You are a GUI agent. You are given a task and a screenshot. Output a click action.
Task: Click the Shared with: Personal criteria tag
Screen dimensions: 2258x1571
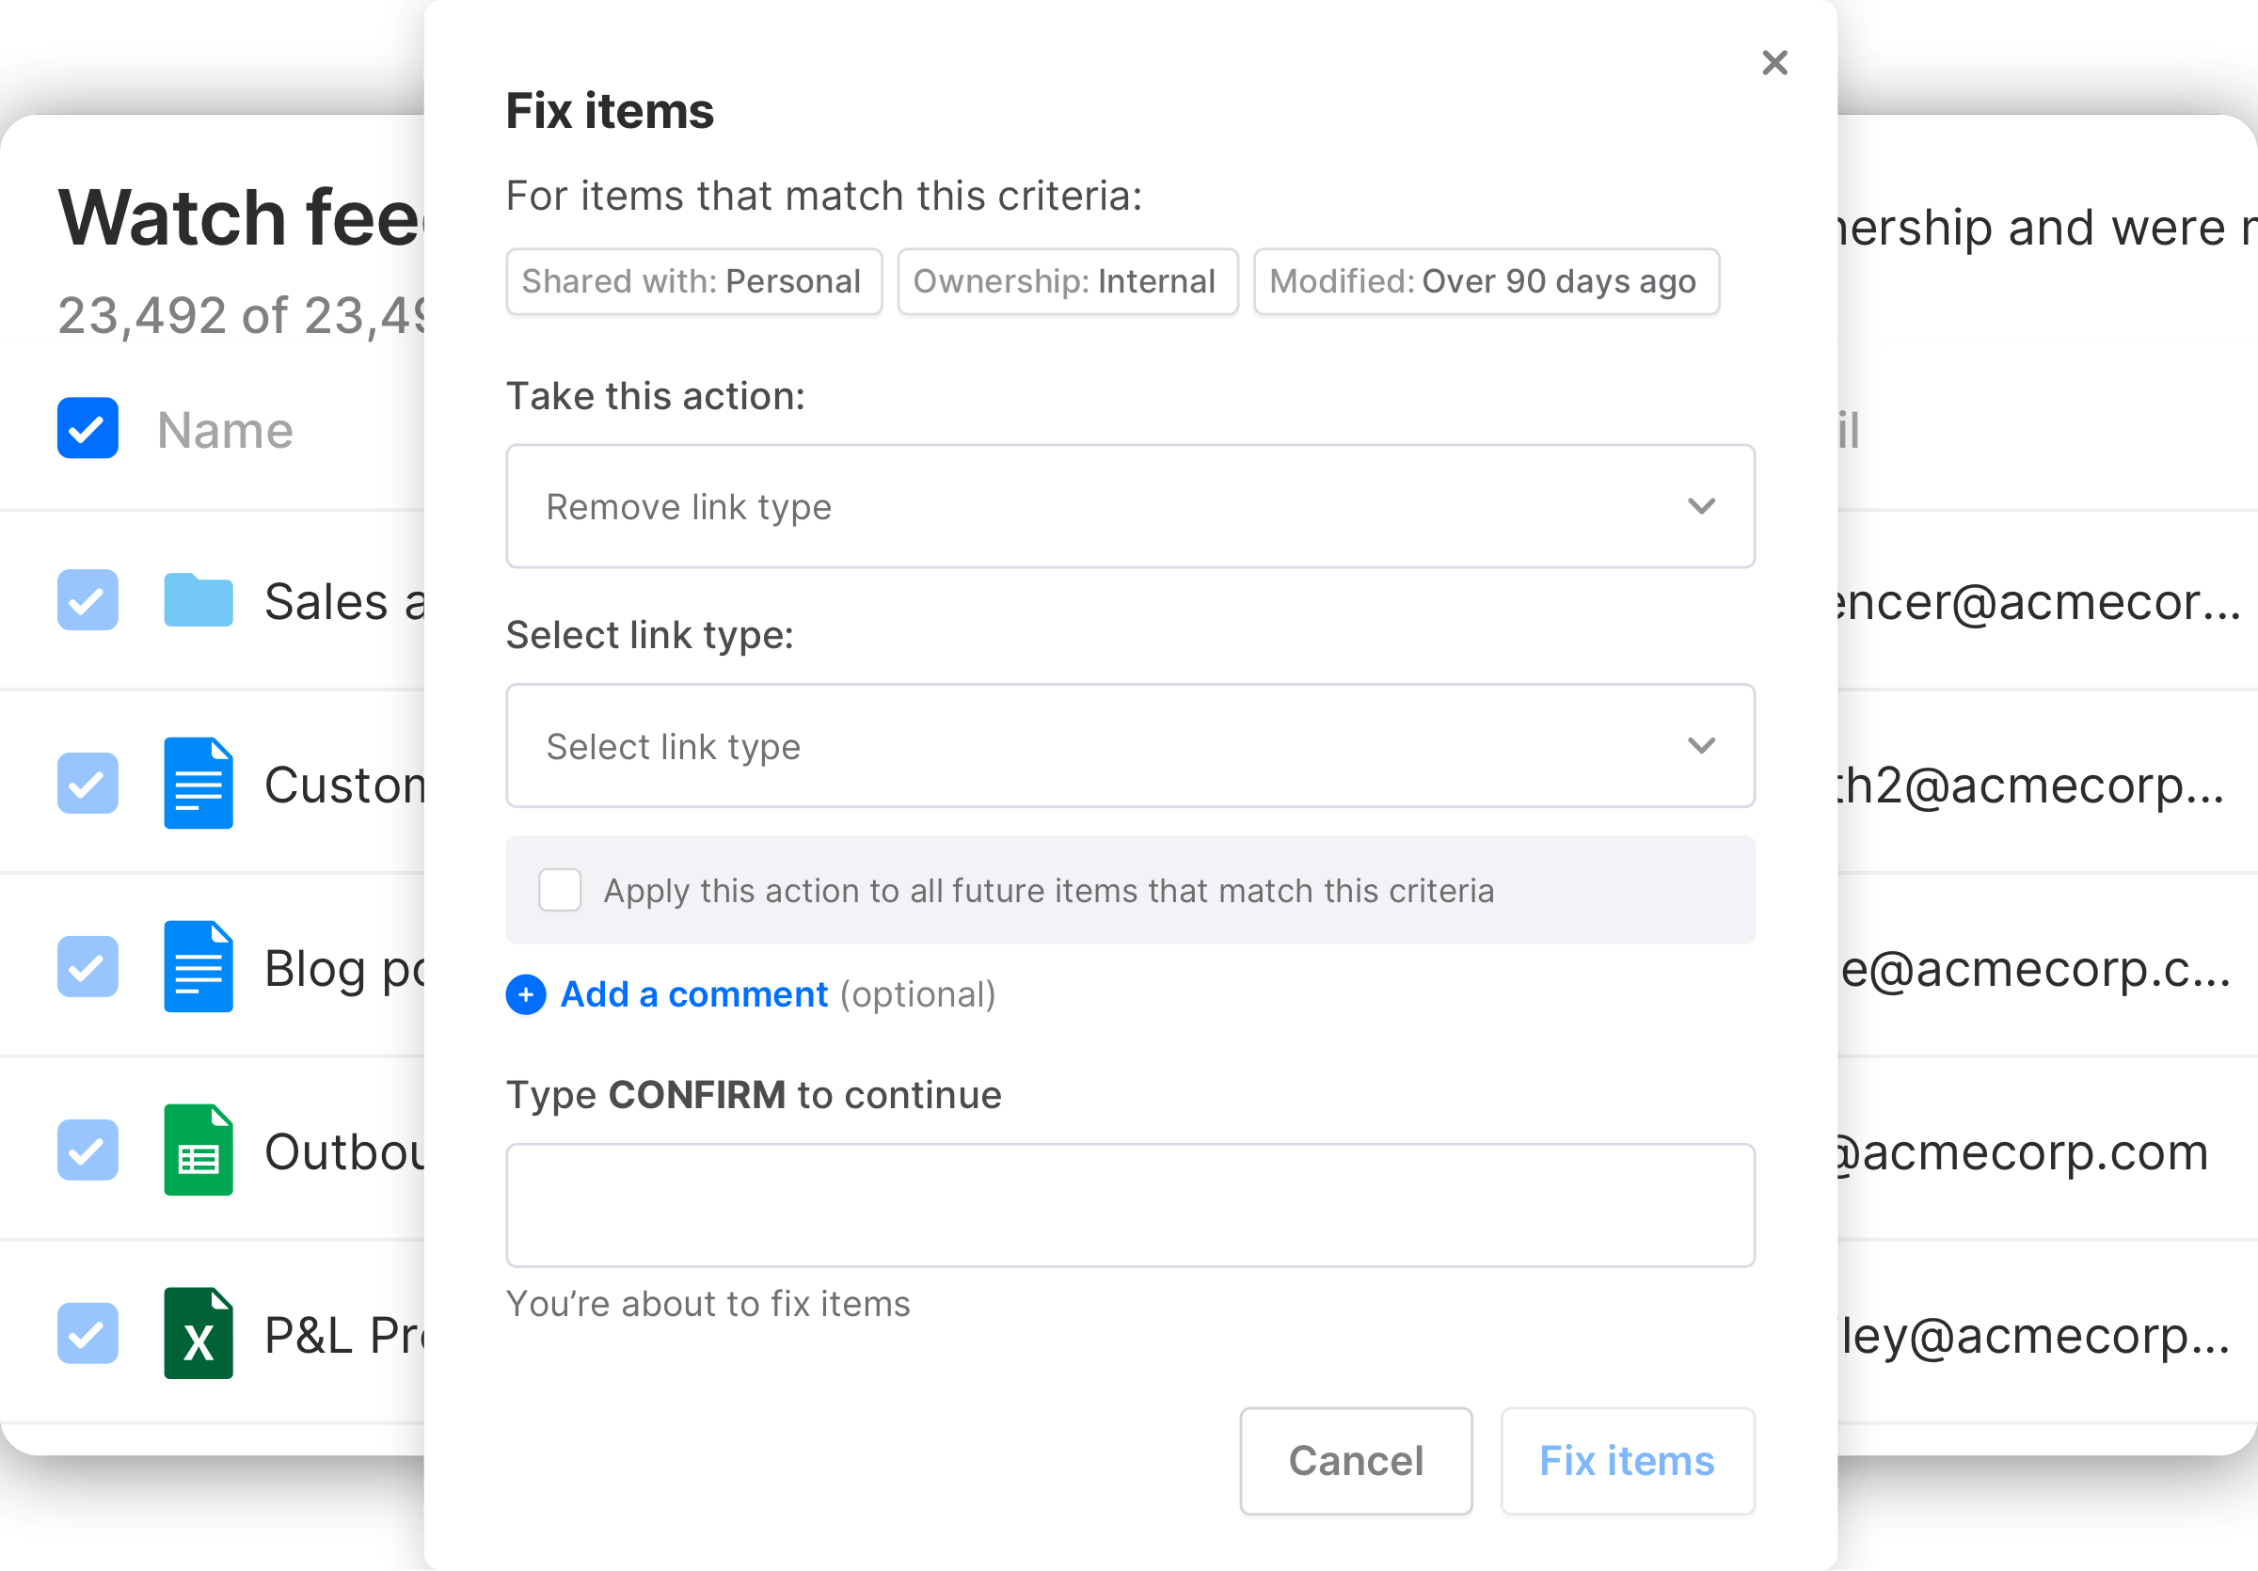pyautogui.click(x=693, y=282)
